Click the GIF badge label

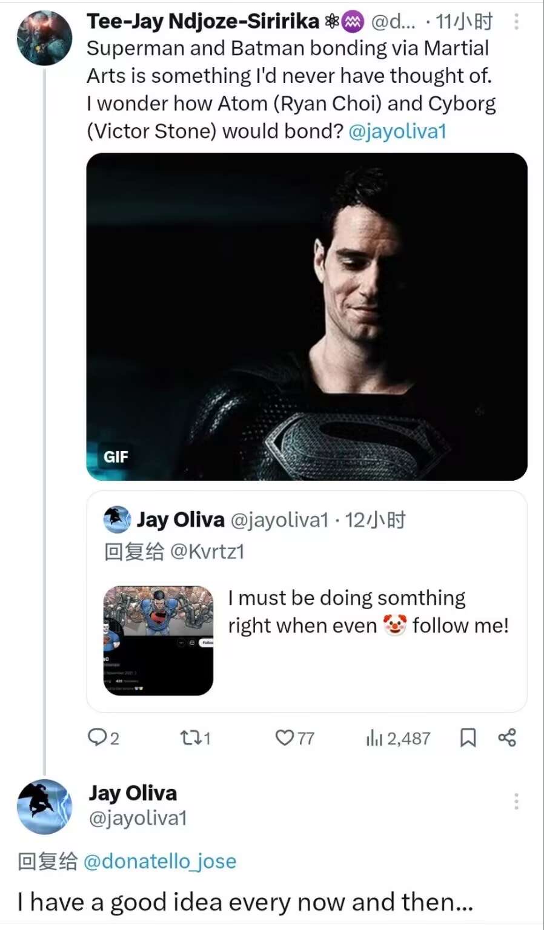[116, 457]
